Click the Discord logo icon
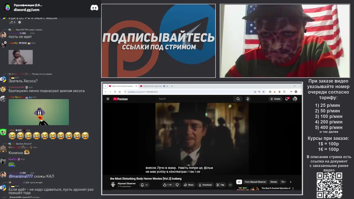Image resolution: width=354 pixels, height=199 pixels. (x=94, y=8)
